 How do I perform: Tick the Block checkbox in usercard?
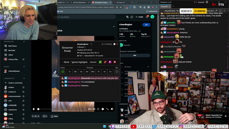click(63, 62)
